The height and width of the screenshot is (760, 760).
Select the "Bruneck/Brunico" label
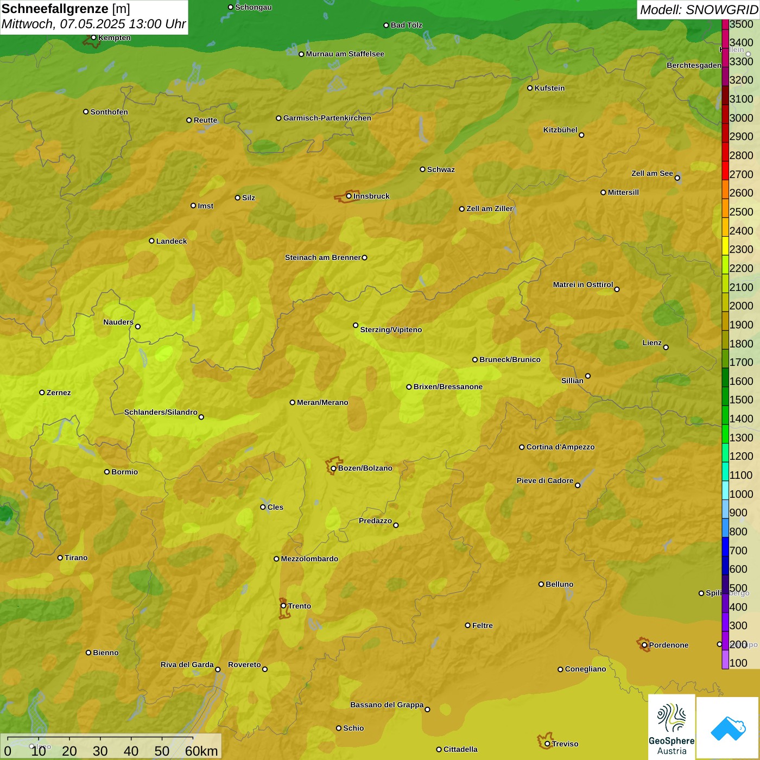click(x=510, y=359)
